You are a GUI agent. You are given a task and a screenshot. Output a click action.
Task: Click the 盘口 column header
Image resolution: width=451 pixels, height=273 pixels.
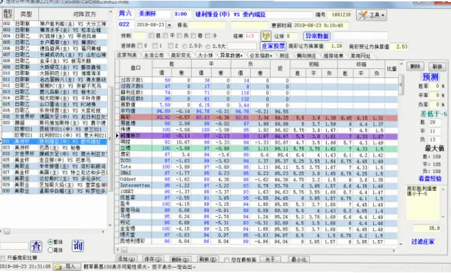point(135,68)
